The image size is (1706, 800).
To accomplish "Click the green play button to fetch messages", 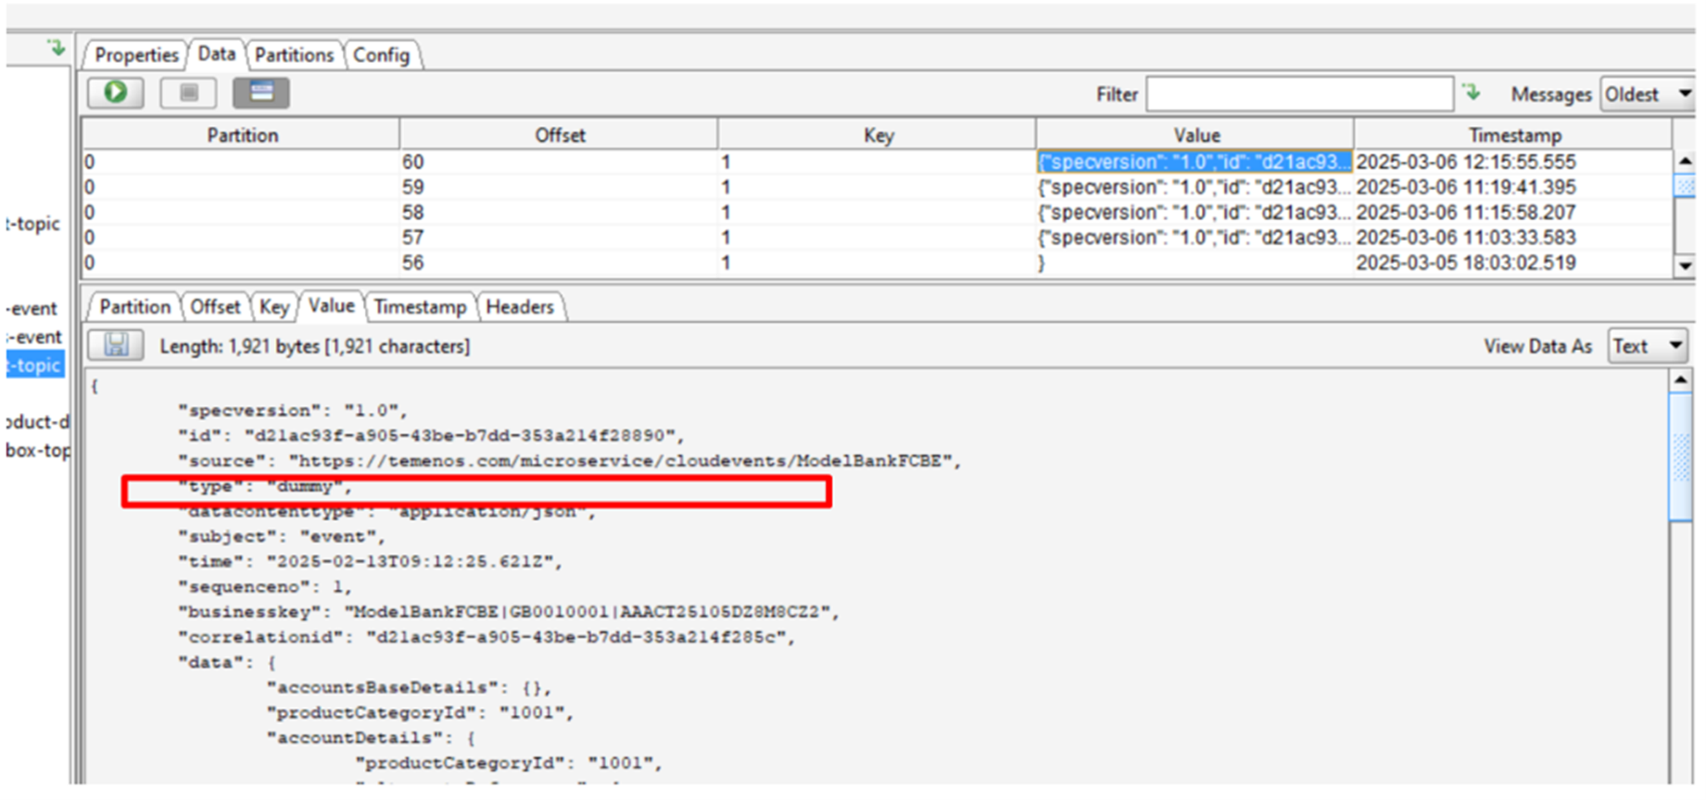I will [x=116, y=93].
